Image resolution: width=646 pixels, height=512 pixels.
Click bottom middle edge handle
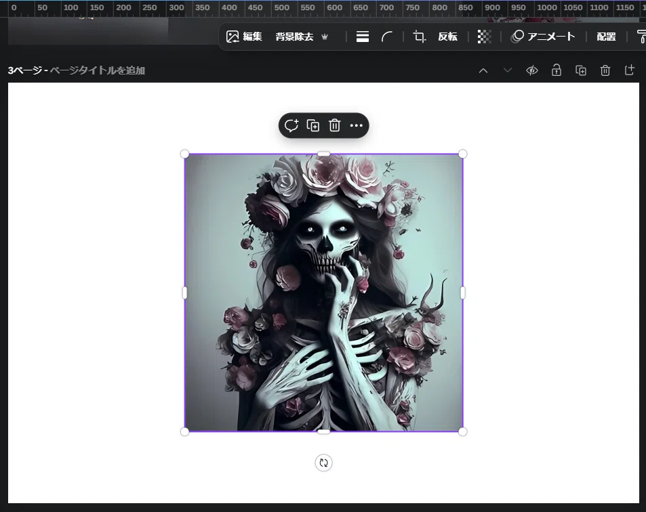point(324,431)
